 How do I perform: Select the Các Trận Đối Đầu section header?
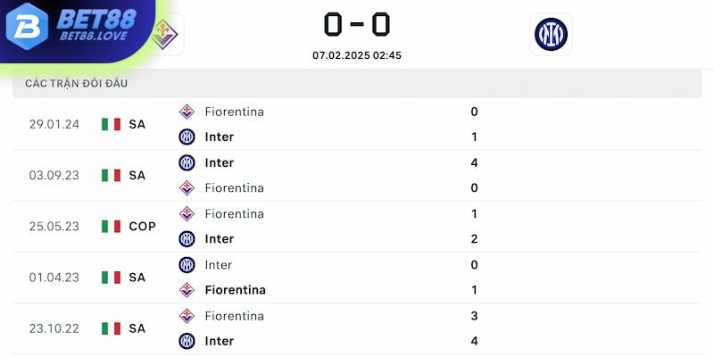click(x=357, y=83)
